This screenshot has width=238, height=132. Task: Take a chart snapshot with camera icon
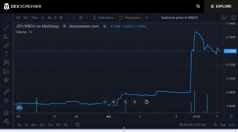[x=233, y=18]
